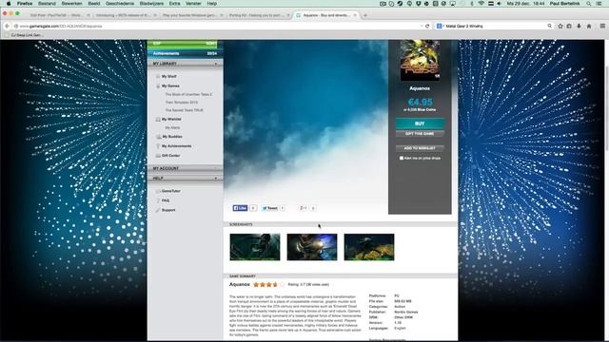Click the Gift This Game button
Image resolution: width=609 pixels, height=342 pixels.
coord(420,134)
